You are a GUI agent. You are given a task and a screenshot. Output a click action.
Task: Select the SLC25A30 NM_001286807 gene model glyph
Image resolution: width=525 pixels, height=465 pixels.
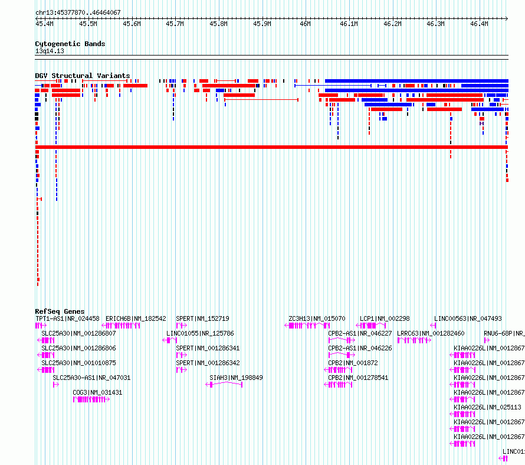pyautogui.click(x=46, y=340)
